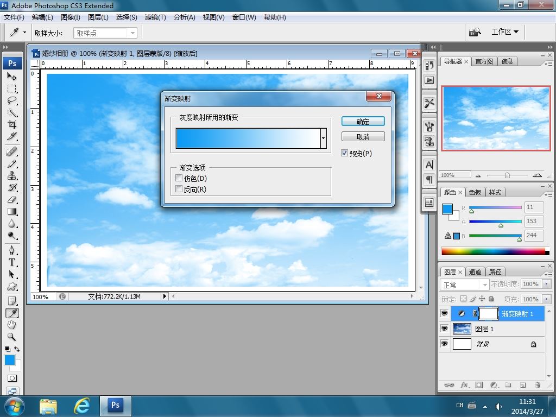Screen dimensions: 556x417
Task: Select the Horizontal Type tool
Action: point(12,262)
